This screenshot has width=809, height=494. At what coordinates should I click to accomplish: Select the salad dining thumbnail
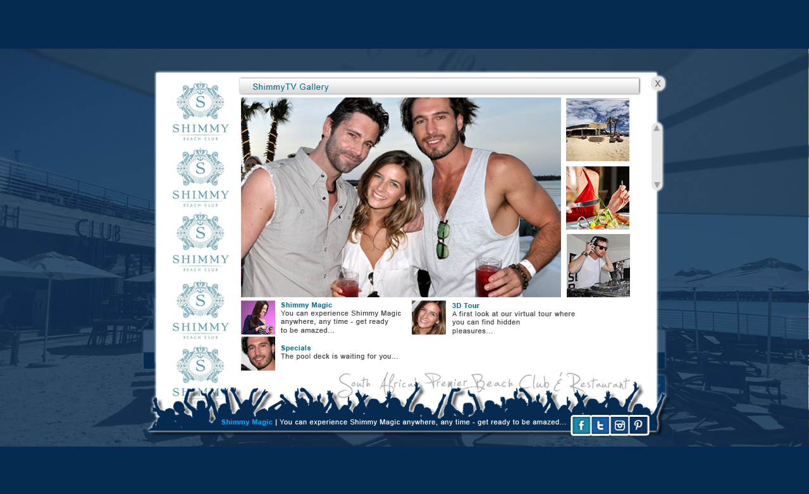pos(598,198)
